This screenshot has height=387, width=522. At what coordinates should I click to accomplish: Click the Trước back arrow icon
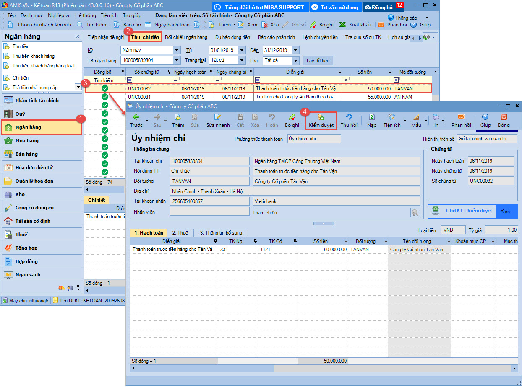136,117
